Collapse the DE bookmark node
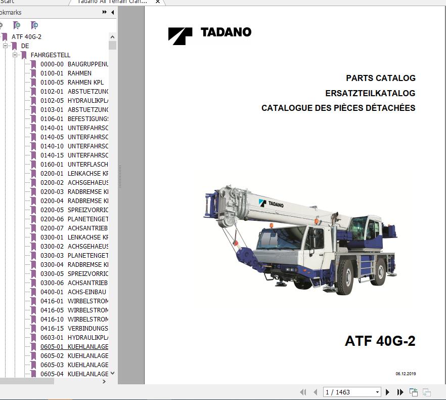The image size is (446, 400). [5, 46]
